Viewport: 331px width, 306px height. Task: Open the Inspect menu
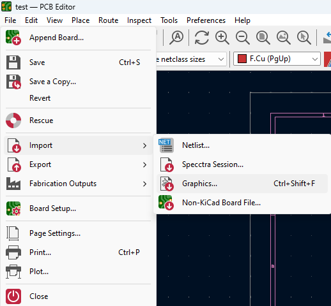coord(139,20)
